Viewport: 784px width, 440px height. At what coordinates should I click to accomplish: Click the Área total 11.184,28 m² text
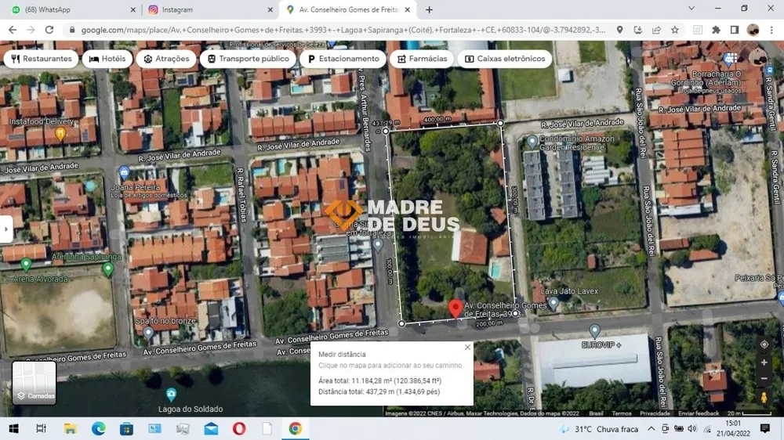click(380, 380)
